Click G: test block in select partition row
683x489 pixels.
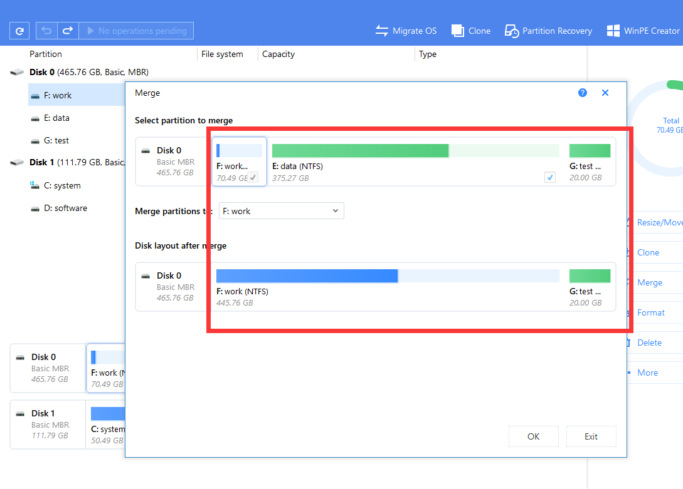pos(590,162)
